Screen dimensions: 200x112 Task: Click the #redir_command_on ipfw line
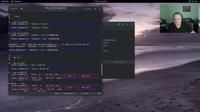click(51, 65)
